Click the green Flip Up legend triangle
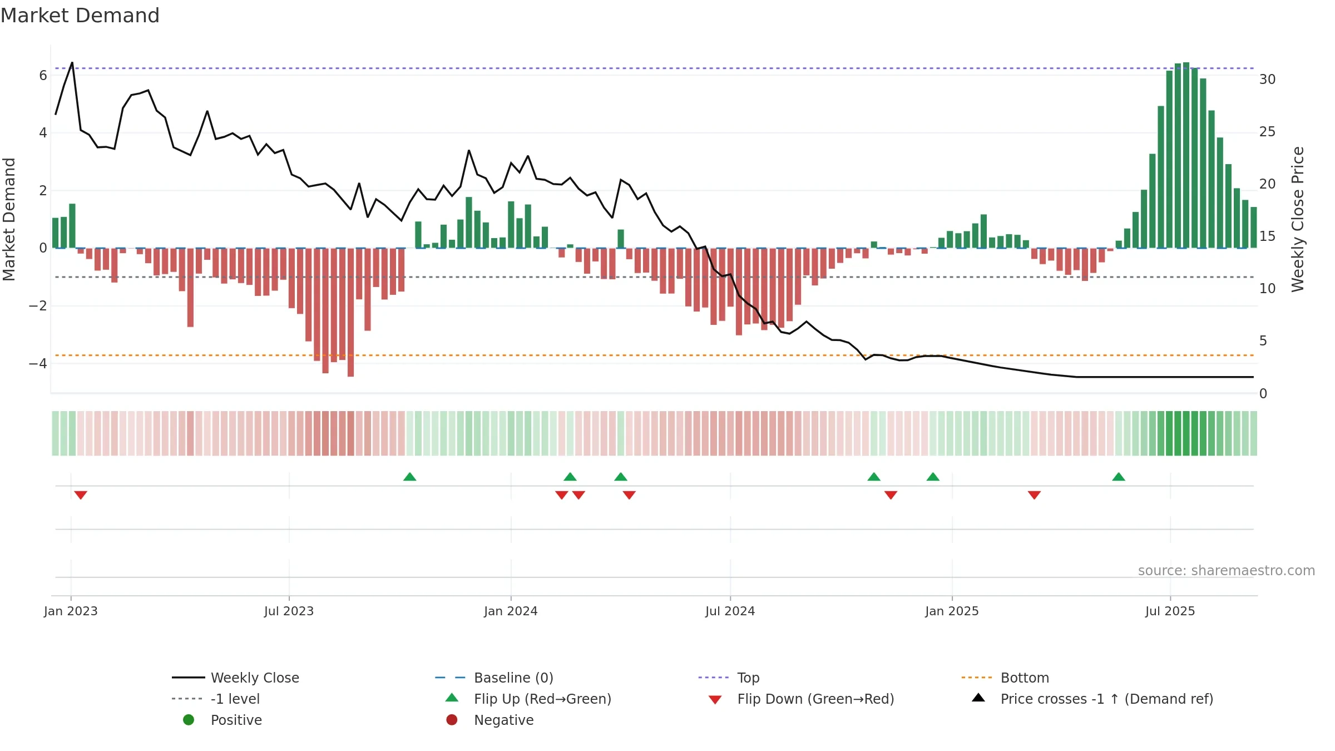Viewport: 1335px width, 751px height. (x=452, y=698)
